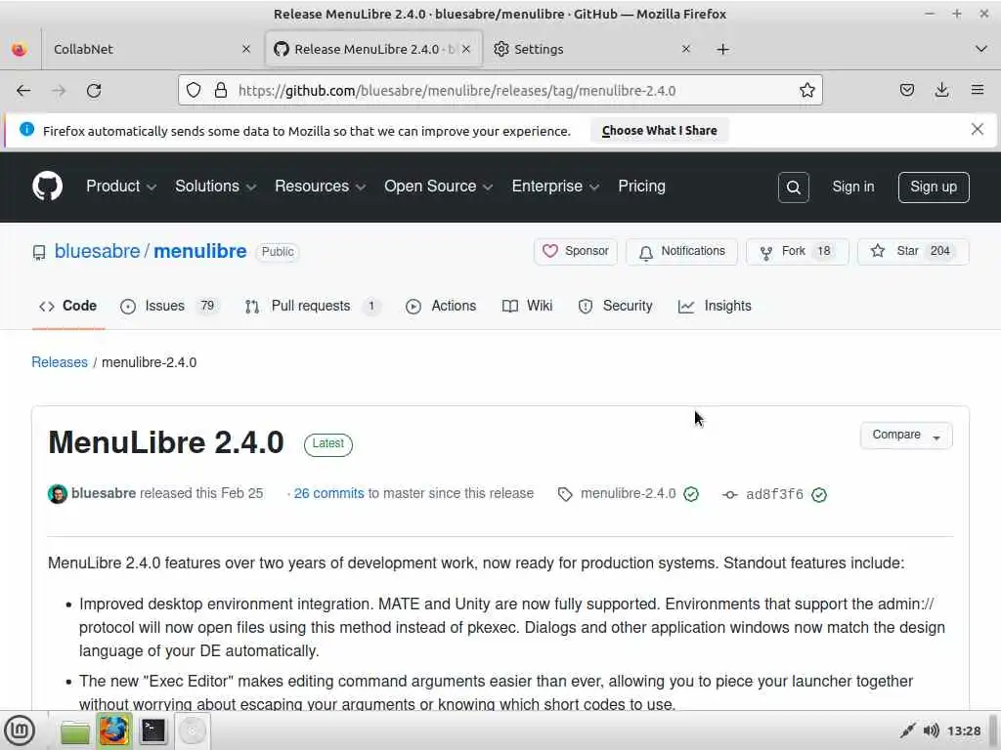The width and height of the screenshot is (1001, 750).
Task: Go to Releases breadcrumb link
Action: pyautogui.click(x=60, y=362)
